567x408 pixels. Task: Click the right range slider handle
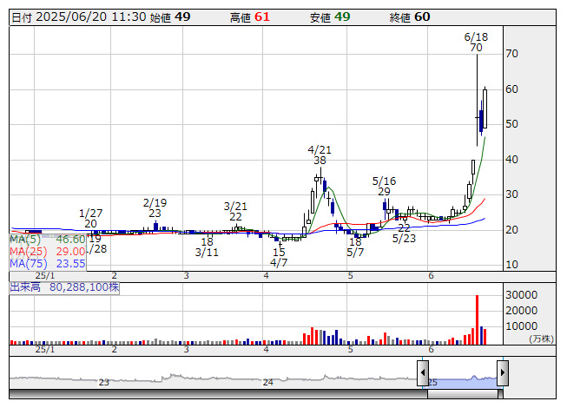(502, 373)
